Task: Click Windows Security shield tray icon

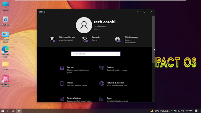Action: (175, 111)
